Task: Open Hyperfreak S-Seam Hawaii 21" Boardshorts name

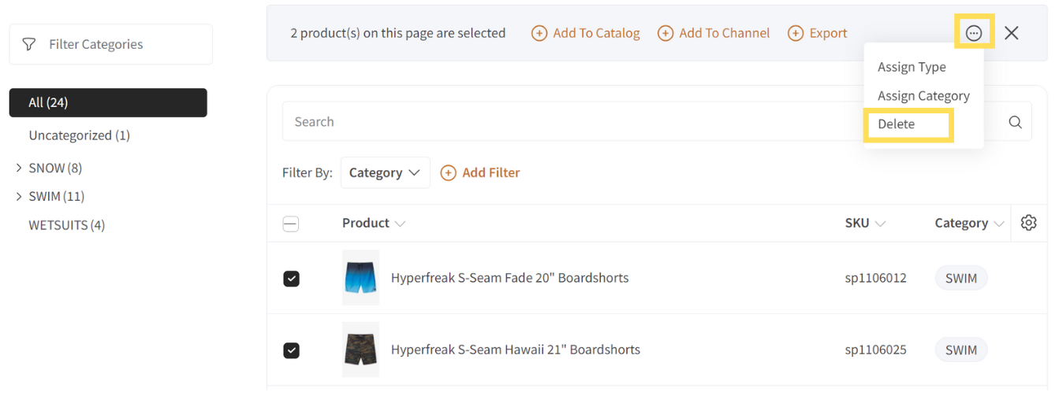Action: (x=516, y=350)
